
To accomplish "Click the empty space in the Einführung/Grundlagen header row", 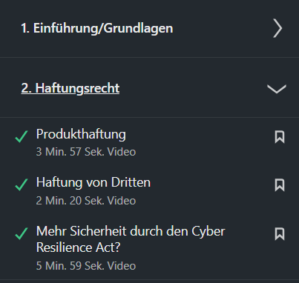I will tap(223, 28).
